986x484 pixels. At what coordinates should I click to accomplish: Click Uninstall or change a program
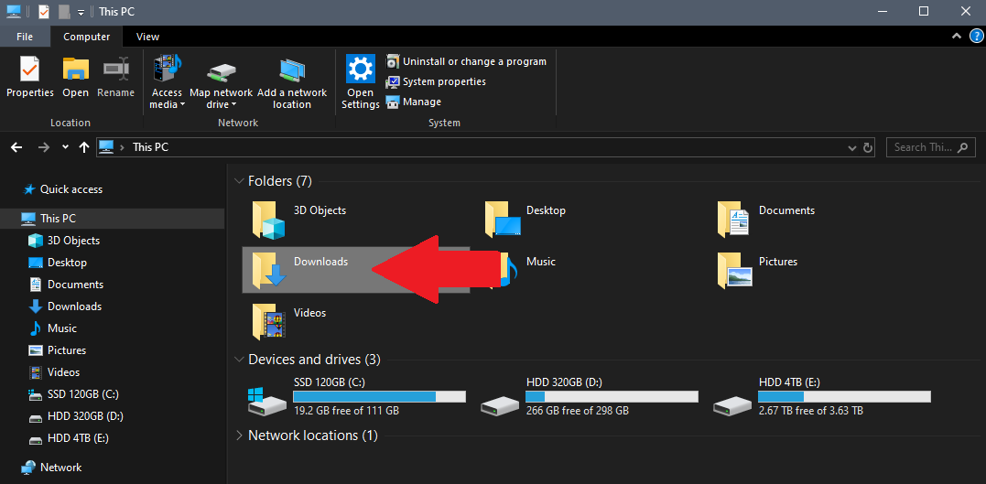(466, 61)
